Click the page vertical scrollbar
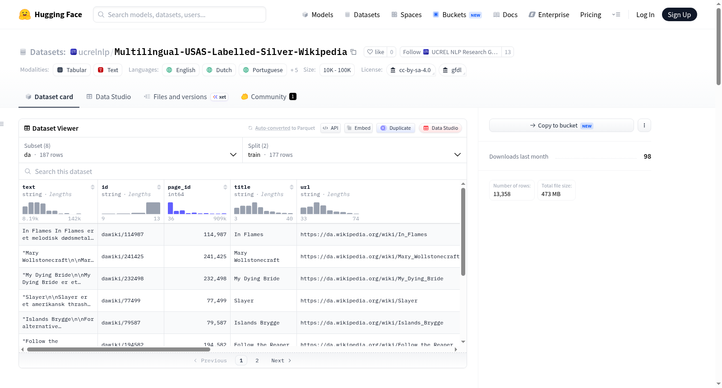This screenshot has height=388, width=722. tap(718, 46)
